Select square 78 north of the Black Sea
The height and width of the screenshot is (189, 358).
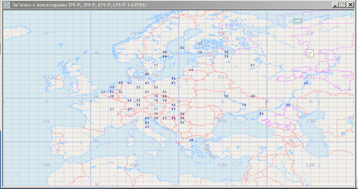244,105
